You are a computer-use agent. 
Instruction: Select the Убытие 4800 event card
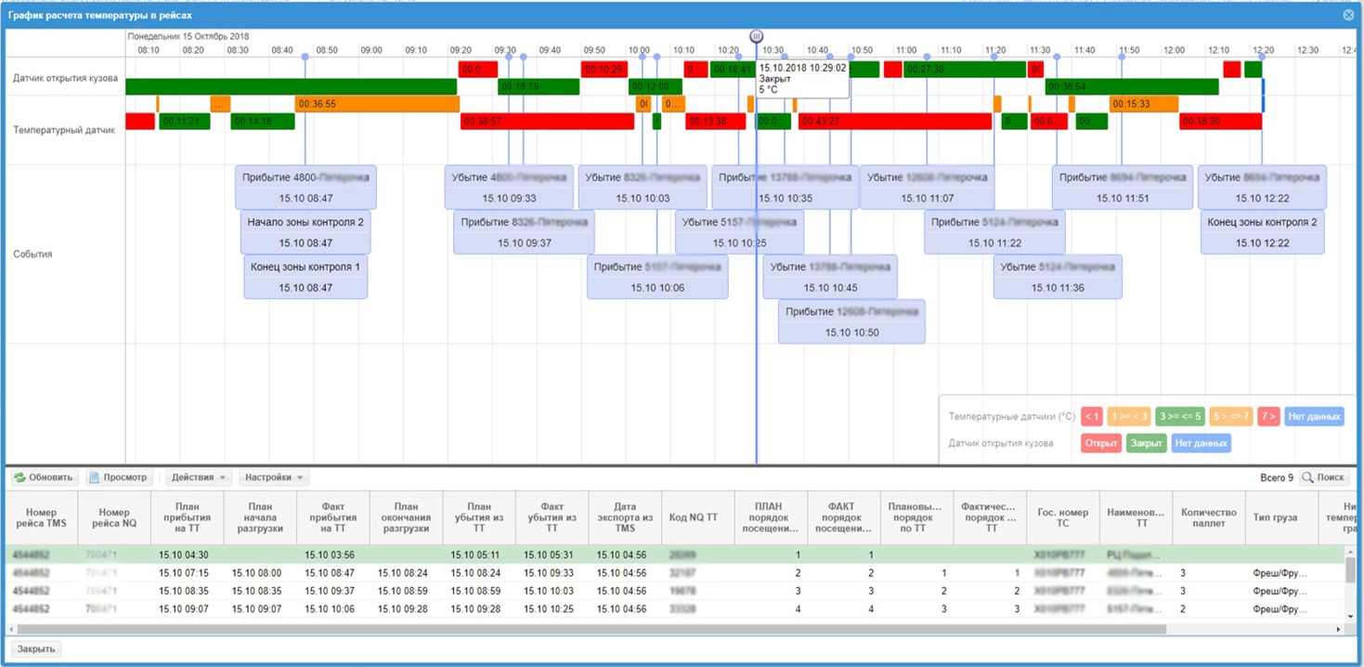(509, 188)
